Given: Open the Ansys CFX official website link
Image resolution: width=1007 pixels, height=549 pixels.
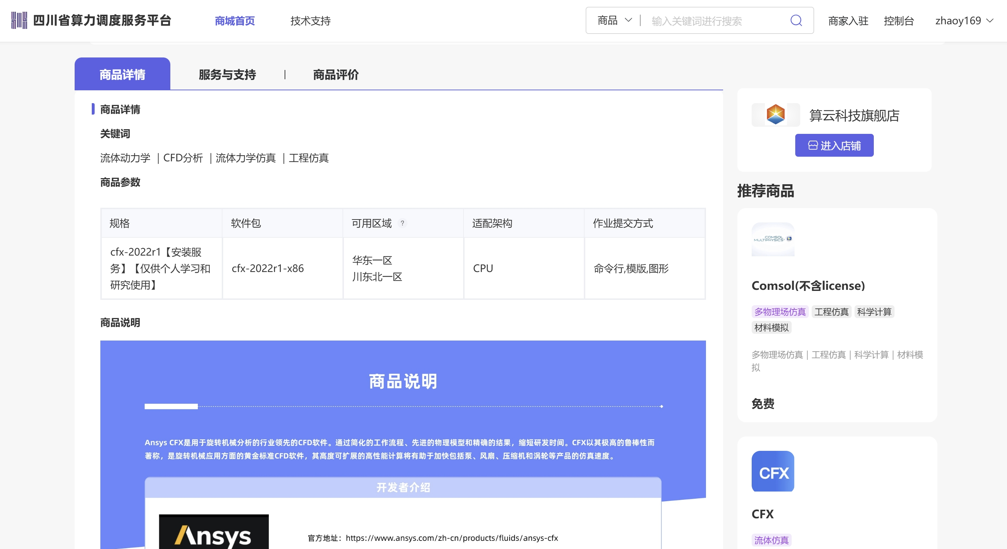Looking at the screenshot, I should pyautogui.click(x=451, y=538).
